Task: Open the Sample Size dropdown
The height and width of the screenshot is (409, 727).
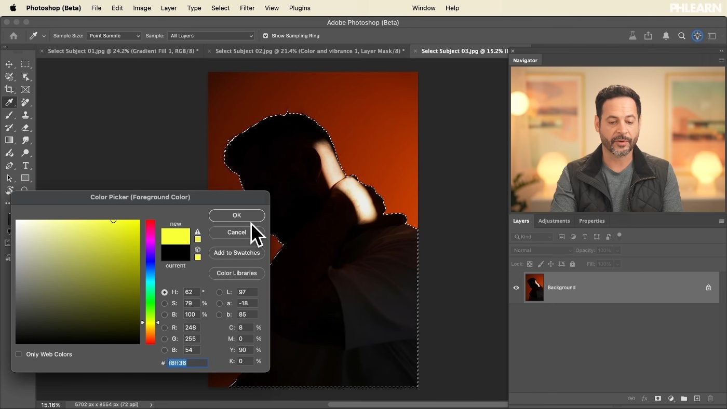Action: click(x=114, y=36)
